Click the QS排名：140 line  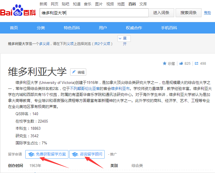27,114
